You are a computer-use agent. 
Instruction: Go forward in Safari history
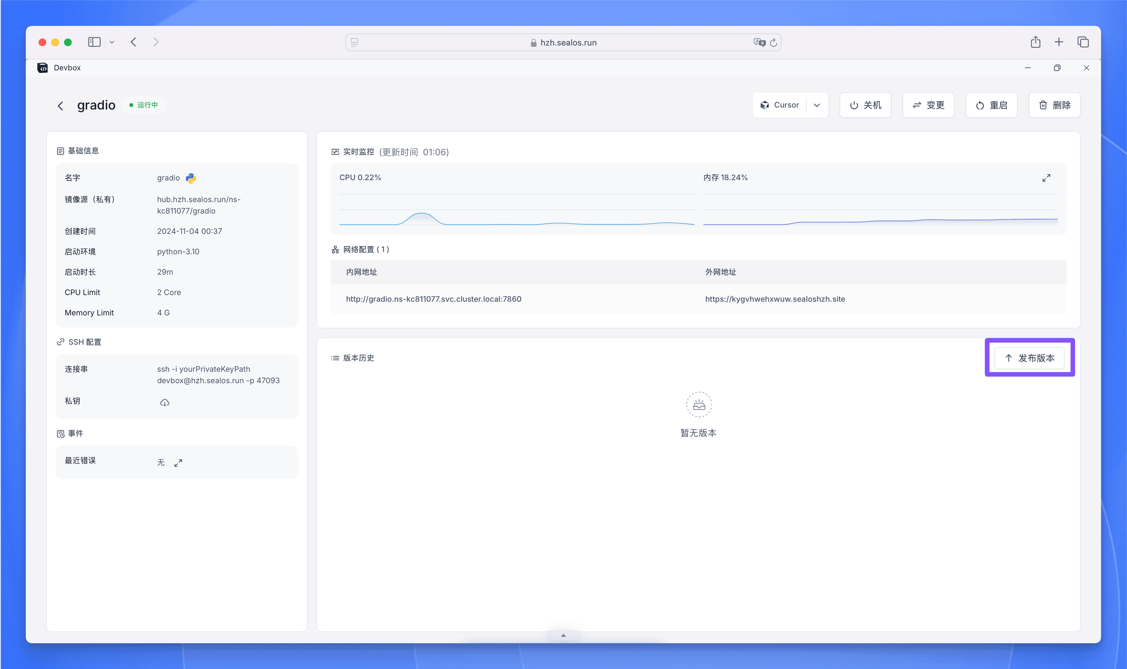tap(156, 42)
